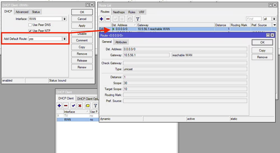Sort by the Dst. Address column header
Screen dimensions: 280x153
[124, 25]
